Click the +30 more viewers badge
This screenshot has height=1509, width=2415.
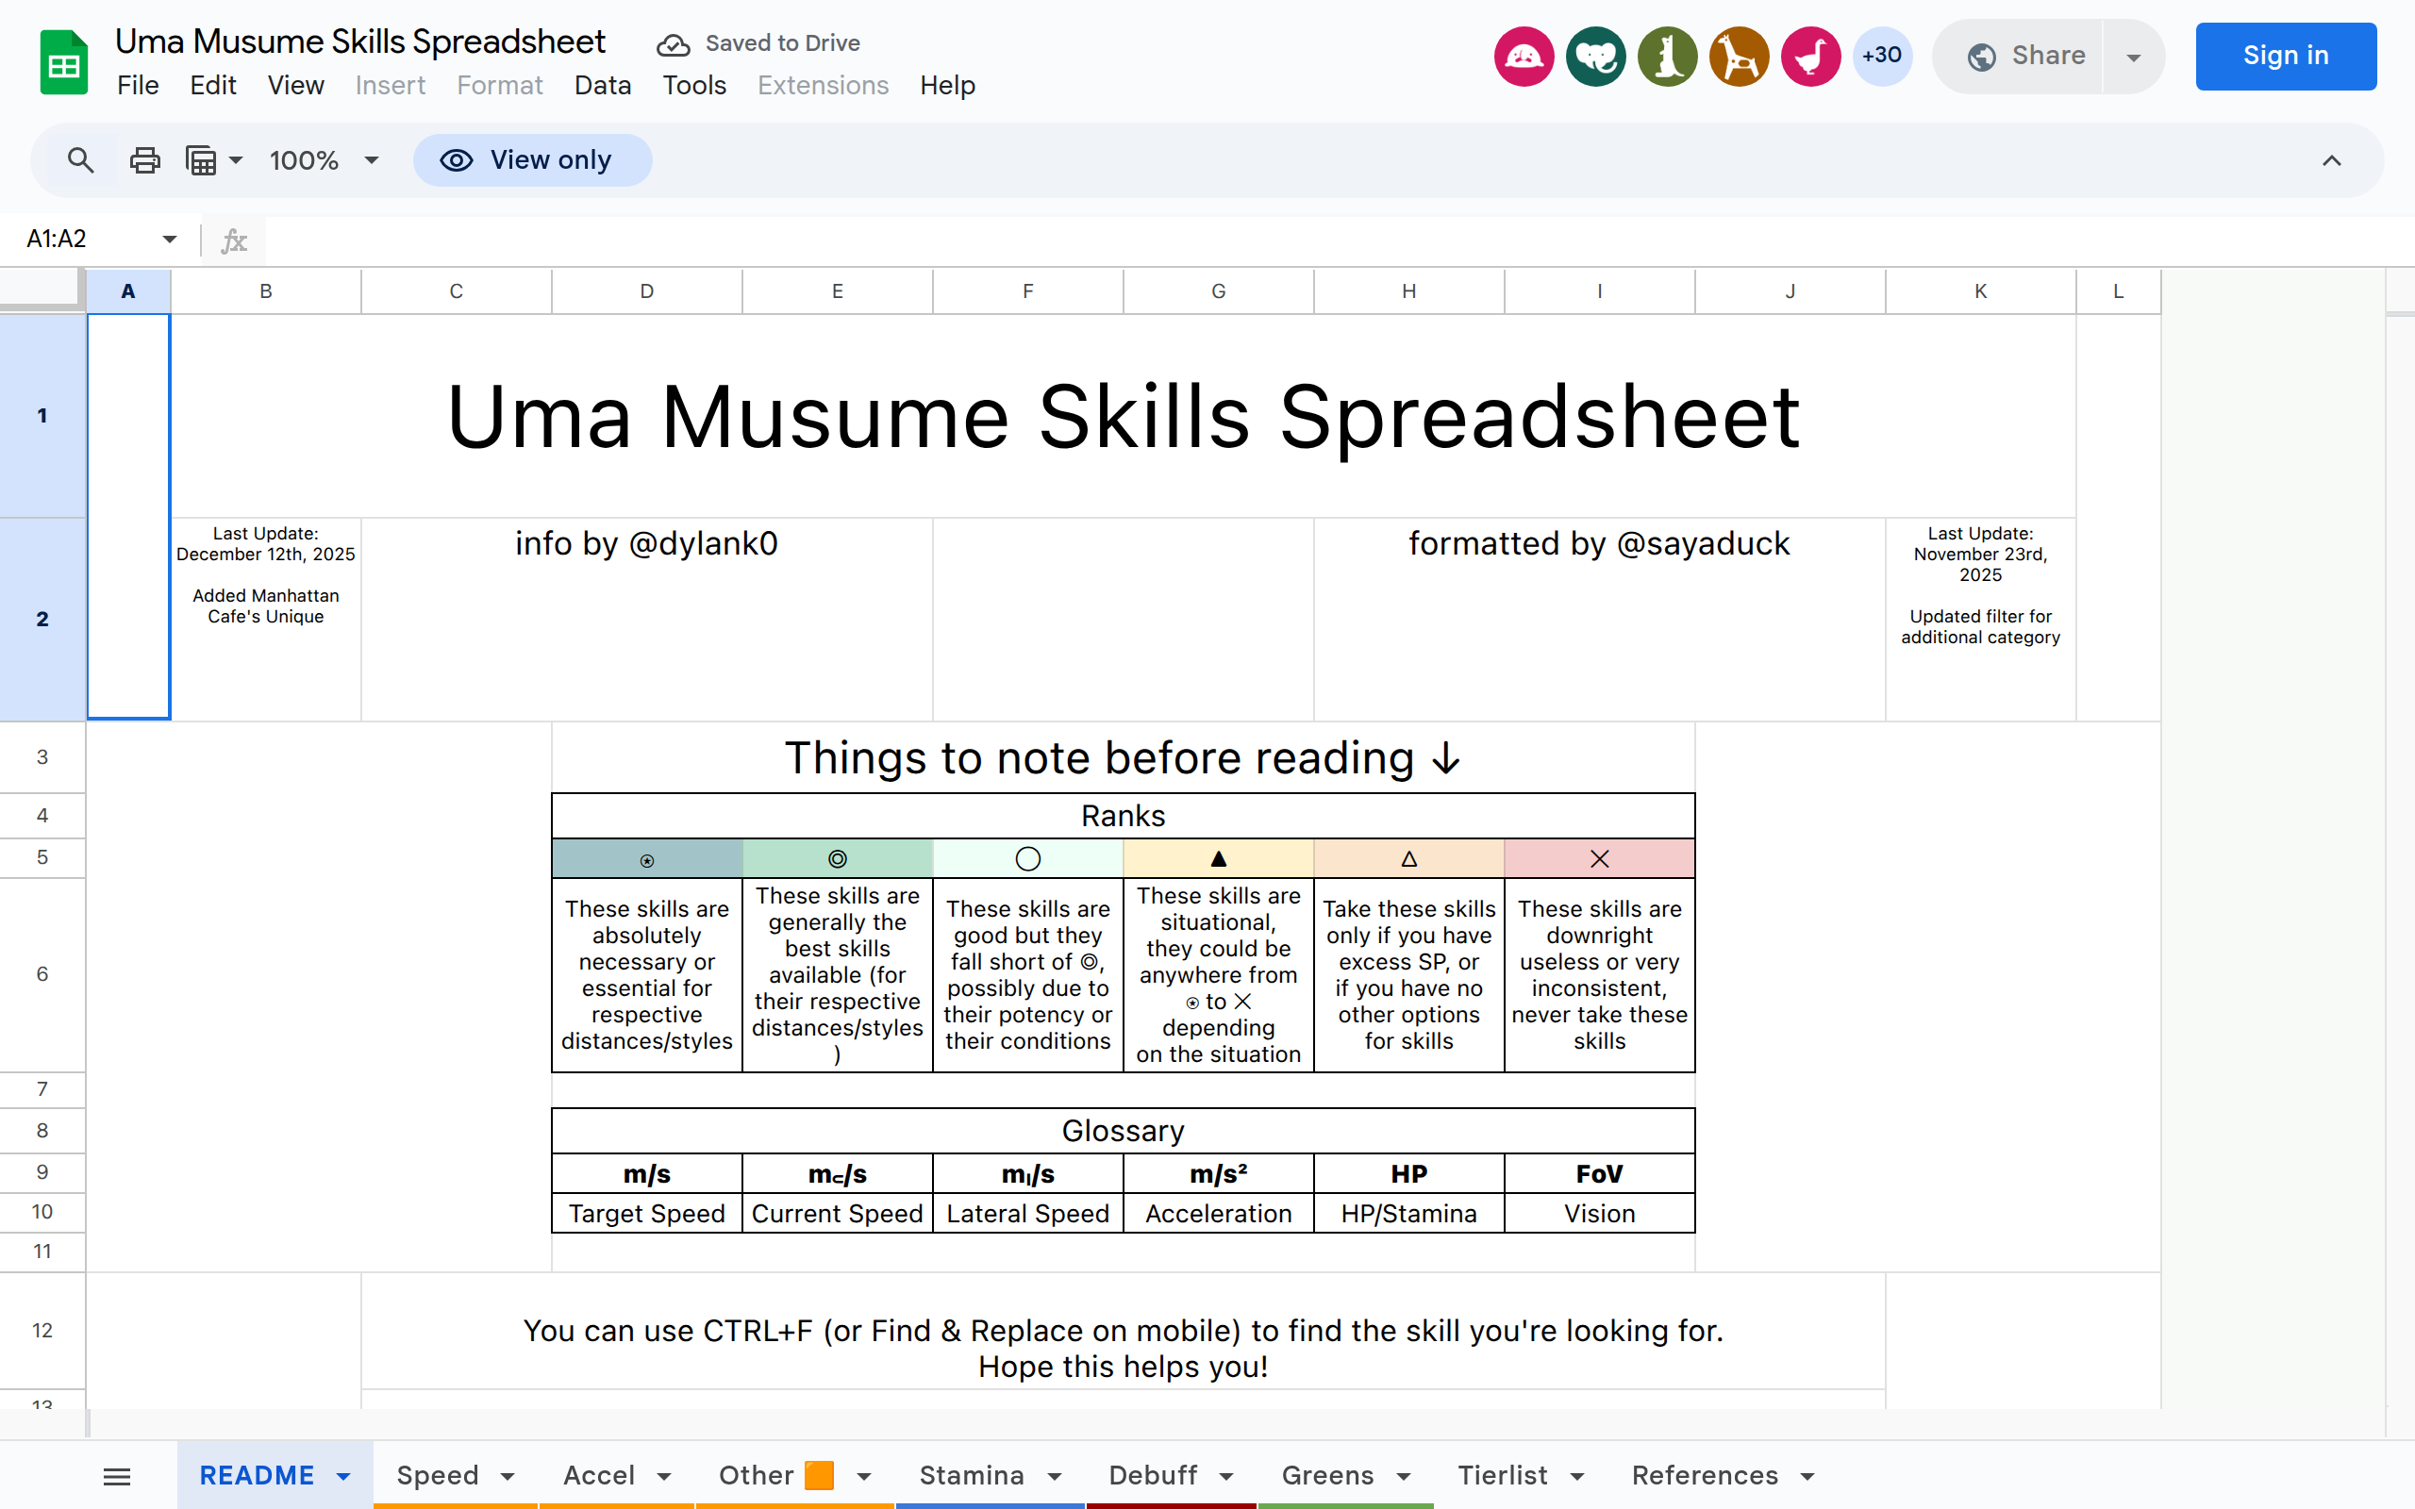[1881, 56]
